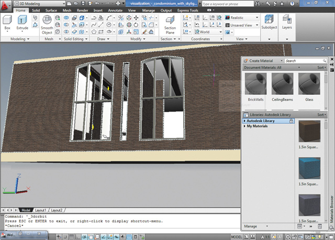Switch to the Surface ribbon tab

point(51,10)
